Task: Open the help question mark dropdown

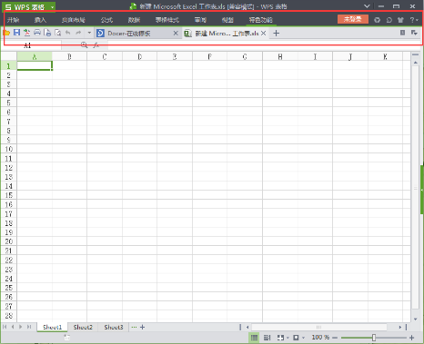Action: (414, 20)
